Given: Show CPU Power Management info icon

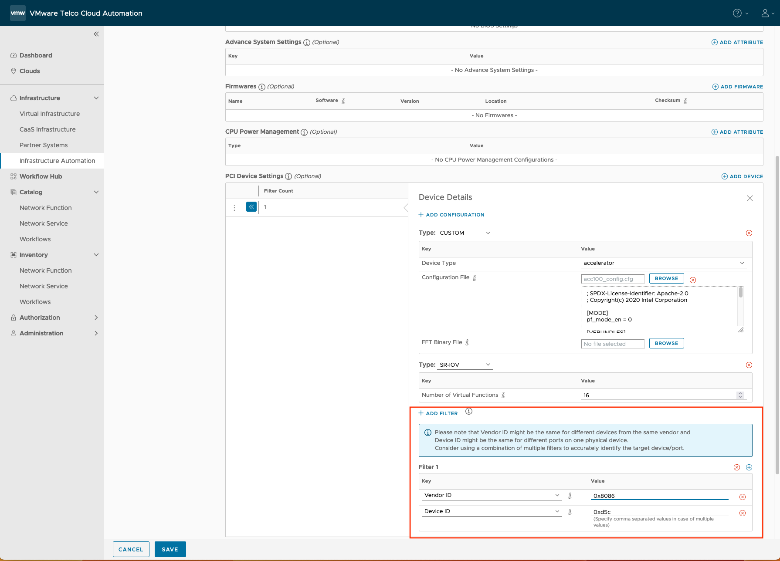Looking at the screenshot, I should pos(304,132).
